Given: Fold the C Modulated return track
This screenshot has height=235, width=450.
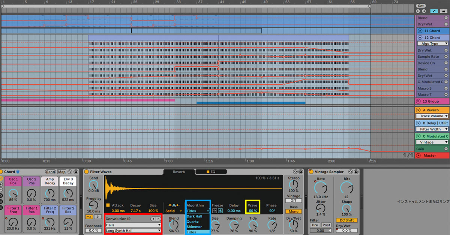Looking at the screenshot, I should pyautogui.click(x=418, y=136).
